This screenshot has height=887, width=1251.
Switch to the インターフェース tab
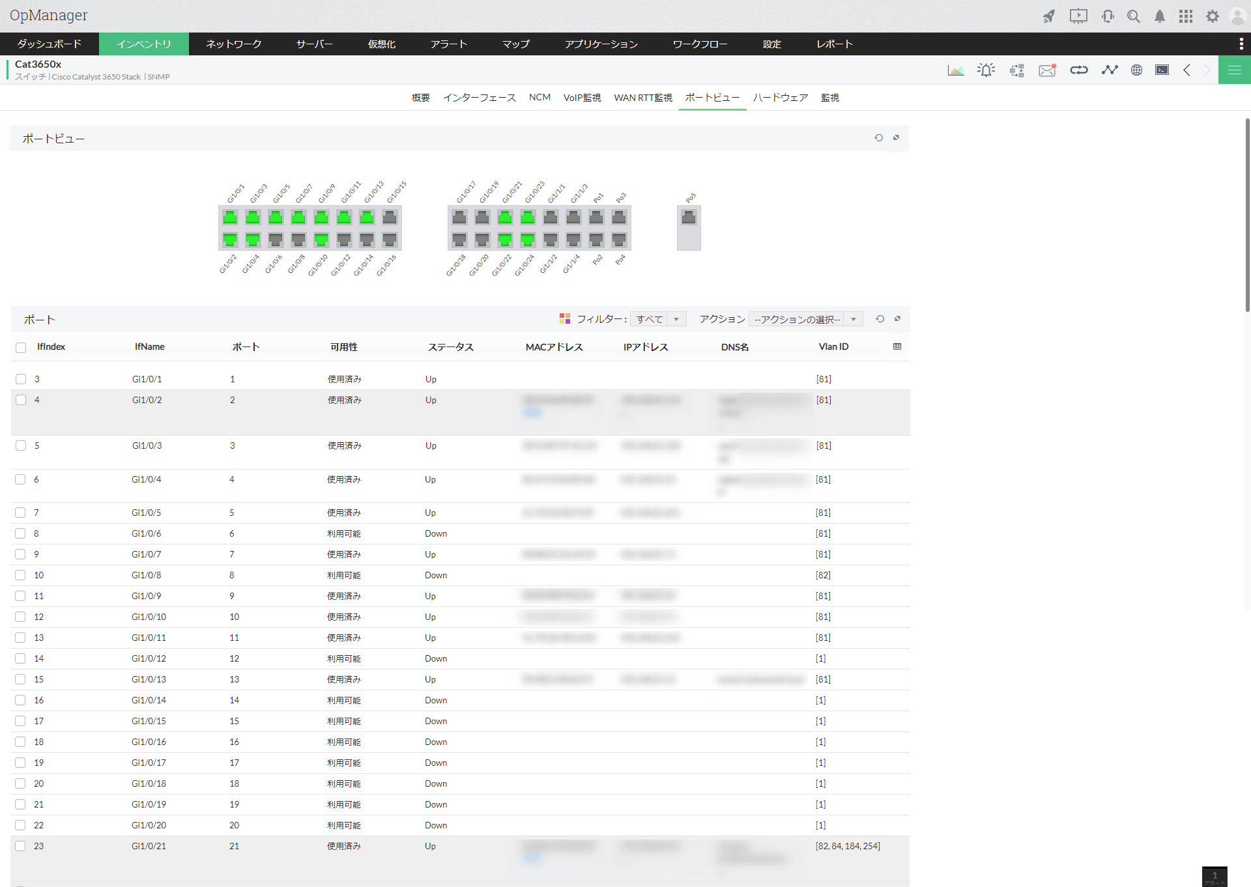(479, 98)
